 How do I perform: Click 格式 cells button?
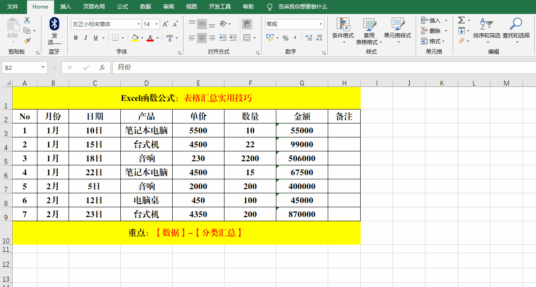click(x=431, y=41)
